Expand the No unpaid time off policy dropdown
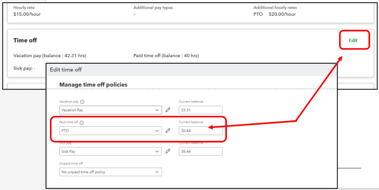 click(110, 172)
